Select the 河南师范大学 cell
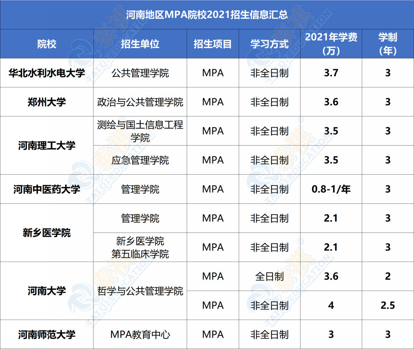Viewport: 414px width, 349px height. 47,334
